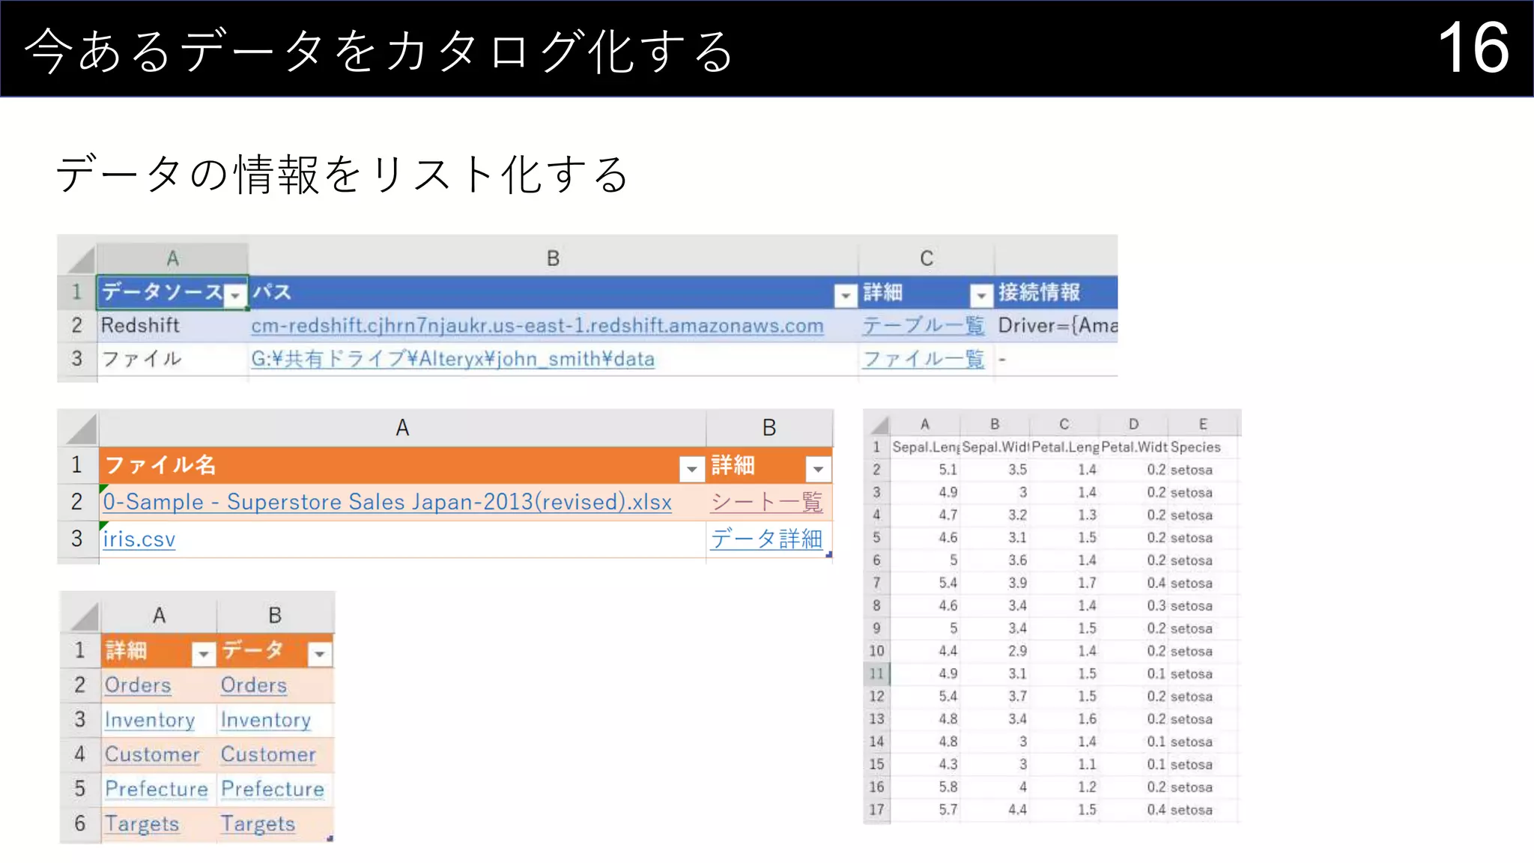Screen dimensions: 1534x863
Task: Open Prefecture link in 詳細 column
Action: [x=157, y=789]
